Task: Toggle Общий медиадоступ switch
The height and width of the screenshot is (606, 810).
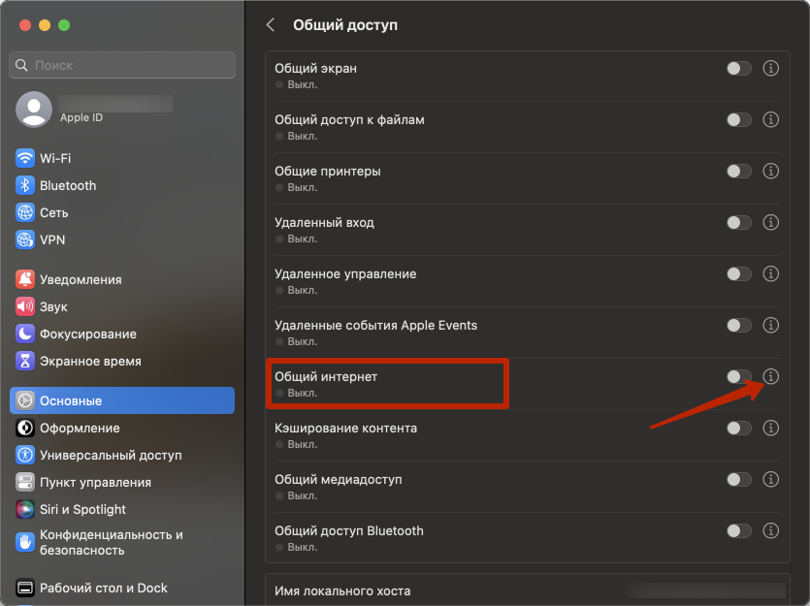Action: coord(739,480)
